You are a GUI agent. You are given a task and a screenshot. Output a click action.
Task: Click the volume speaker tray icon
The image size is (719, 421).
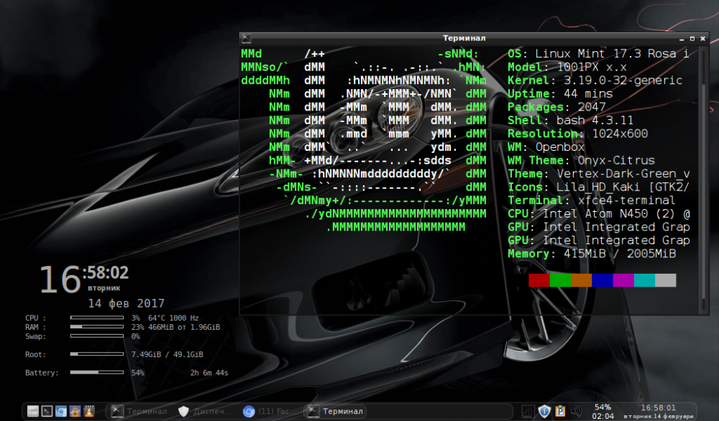[x=576, y=411]
